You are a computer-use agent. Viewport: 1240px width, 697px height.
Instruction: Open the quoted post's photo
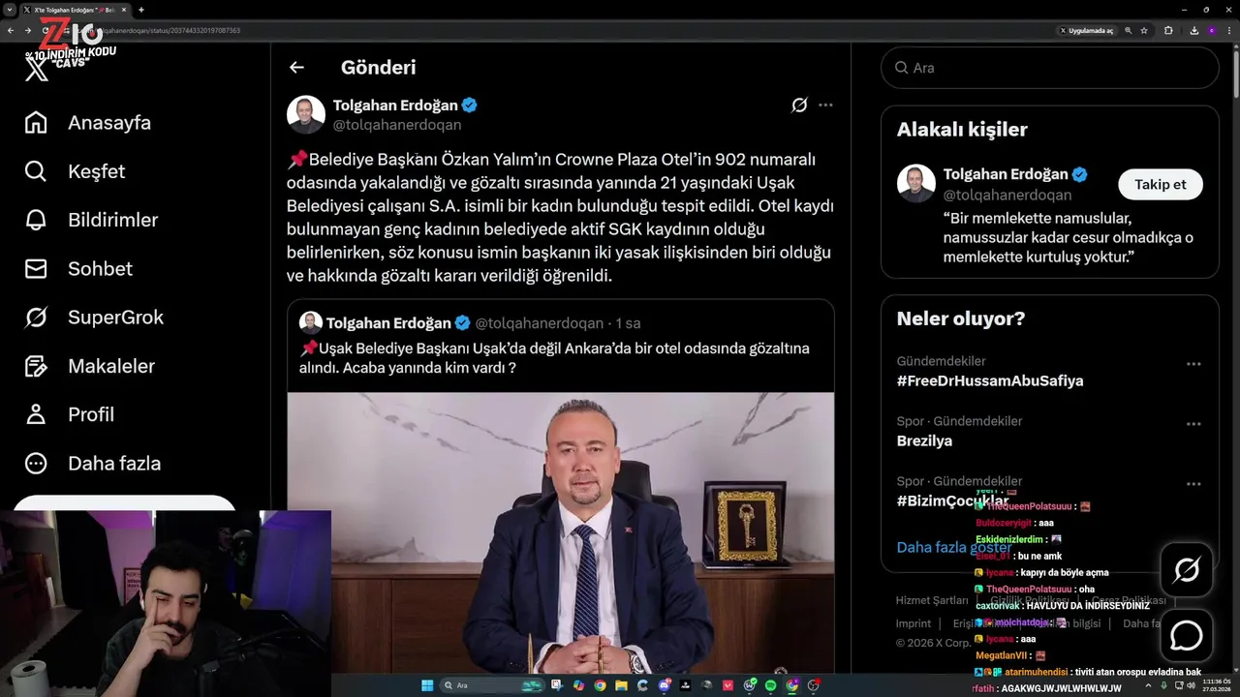coord(560,532)
